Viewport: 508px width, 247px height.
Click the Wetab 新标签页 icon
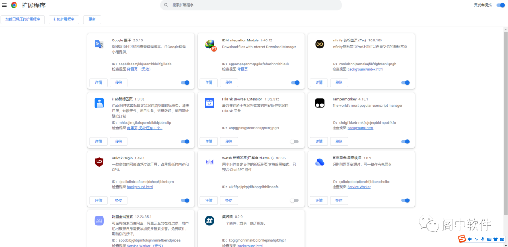209,162
